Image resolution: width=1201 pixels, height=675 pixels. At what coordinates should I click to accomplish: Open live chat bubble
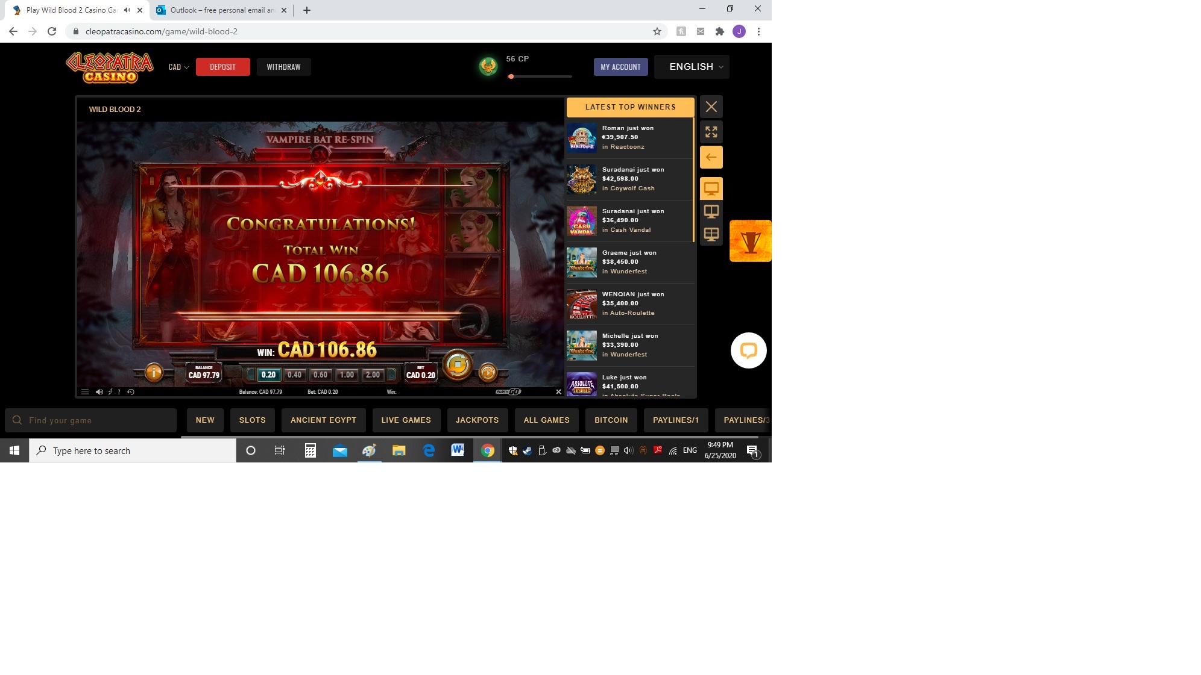tap(749, 350)
